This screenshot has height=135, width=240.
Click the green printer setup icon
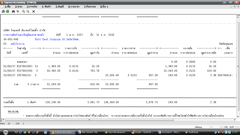[7, 11]
